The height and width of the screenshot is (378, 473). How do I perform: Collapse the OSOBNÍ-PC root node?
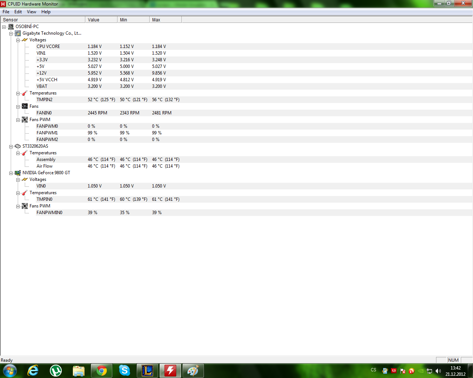point(4,27)
